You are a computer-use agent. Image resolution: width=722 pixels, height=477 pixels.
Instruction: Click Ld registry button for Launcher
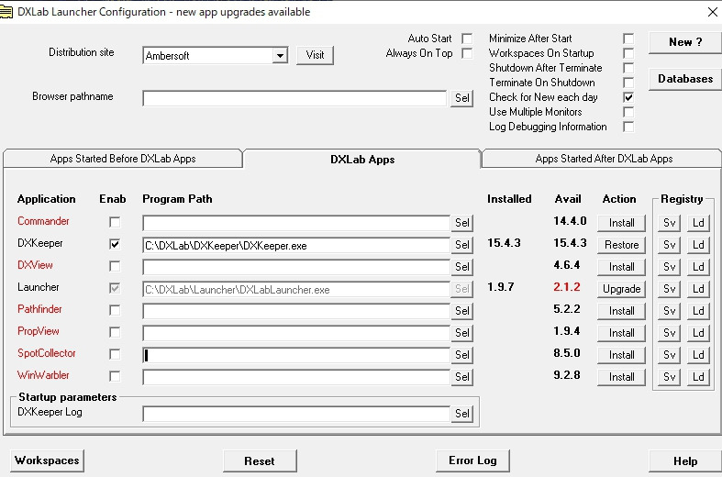pyautogui.click(x=698, y=289)
